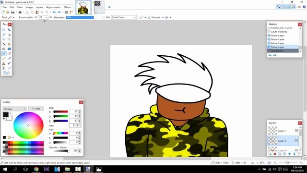This screenshot has height=173, width=307.
Task: Click the toolbar Redo arrow
Action: coord(59,12)
